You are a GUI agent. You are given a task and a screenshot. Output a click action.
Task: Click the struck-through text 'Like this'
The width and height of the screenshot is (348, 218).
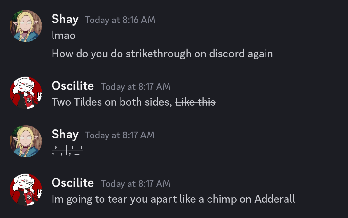[x=195, y=102]
